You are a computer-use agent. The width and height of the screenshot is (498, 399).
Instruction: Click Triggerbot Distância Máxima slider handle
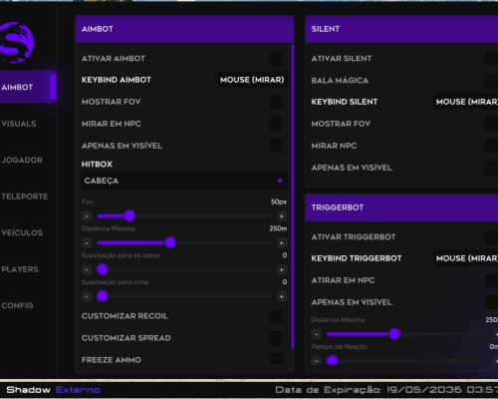pyautogui.click(x=394, y=334)
